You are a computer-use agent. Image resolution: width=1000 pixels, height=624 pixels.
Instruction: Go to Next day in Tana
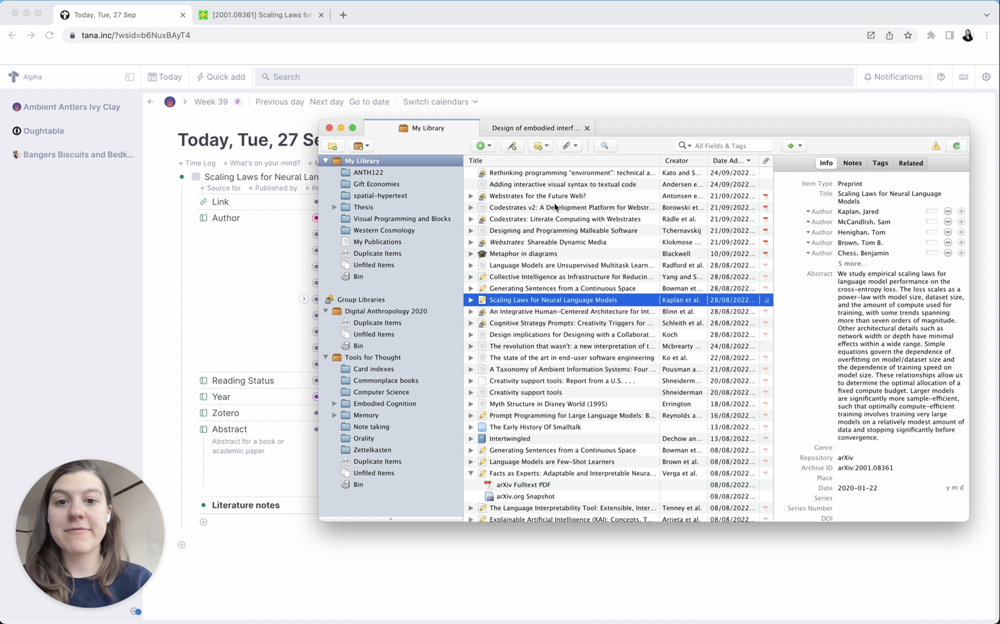[x=326, y=101]
